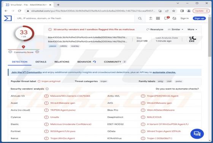Click the VirusTotal logo icon

[x=8, y=18]
